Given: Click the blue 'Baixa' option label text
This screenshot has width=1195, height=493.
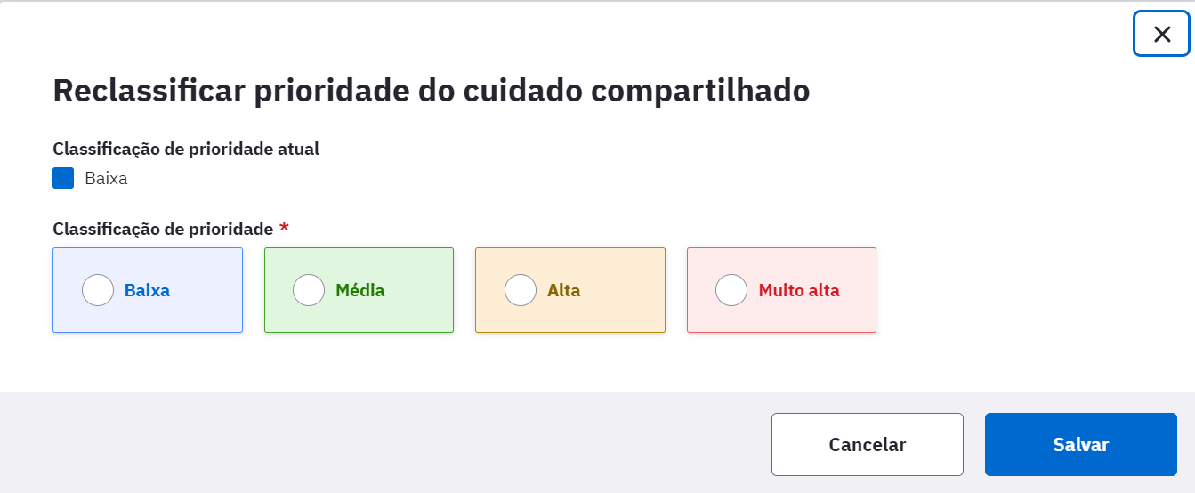Looking at the screenshot, I should tap(147, 290).
